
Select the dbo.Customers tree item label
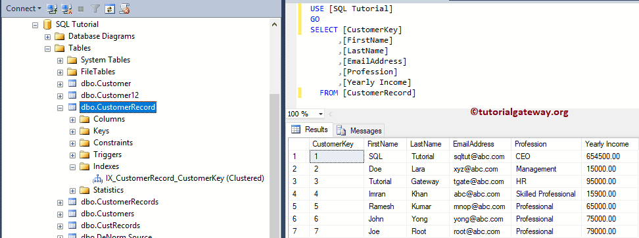click(x=108, y=214)
